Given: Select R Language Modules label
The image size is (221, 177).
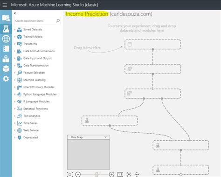Looking at the screenshot, I should (x=36, y=102).
